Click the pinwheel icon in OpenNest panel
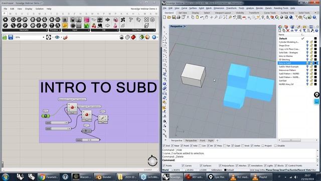The width and height of the screenshot is (321, 181). click(x=123, y=20)
